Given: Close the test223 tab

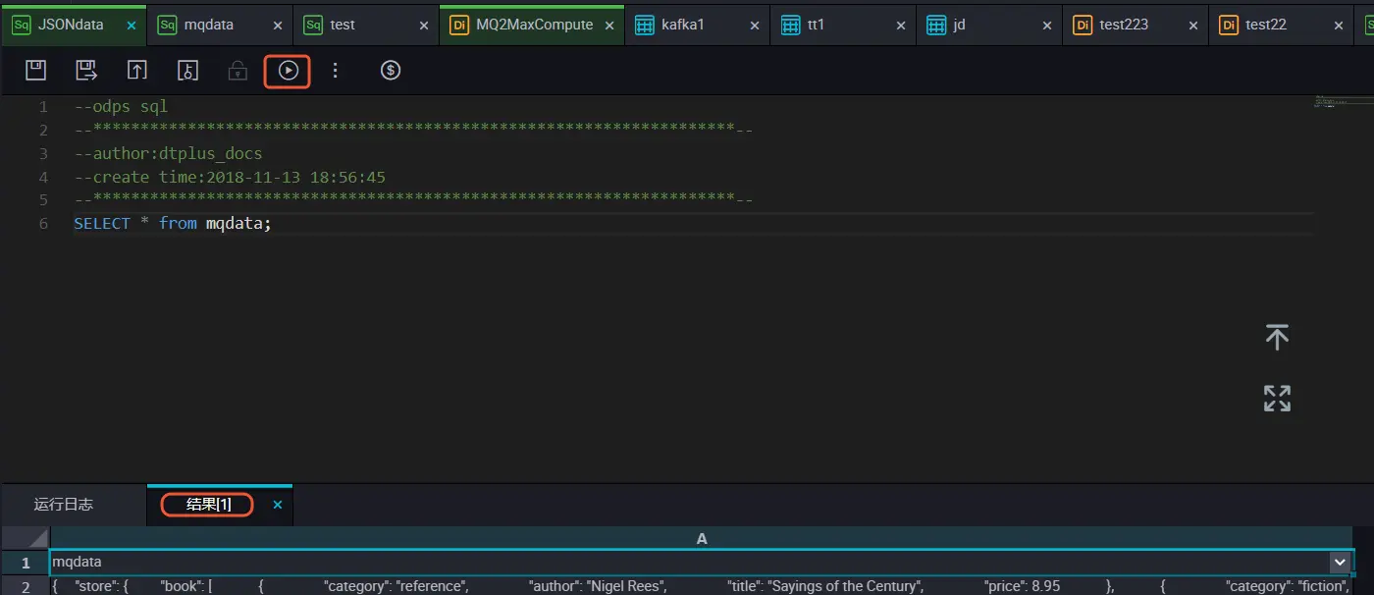Looking at the screenshot, I should (1192, 26).
